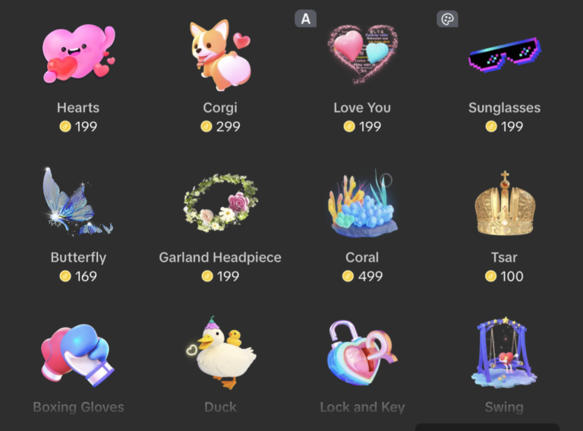Click the Lock and Key name label
The width and height of the screenshot is (583, 431).
click(363, 407)
